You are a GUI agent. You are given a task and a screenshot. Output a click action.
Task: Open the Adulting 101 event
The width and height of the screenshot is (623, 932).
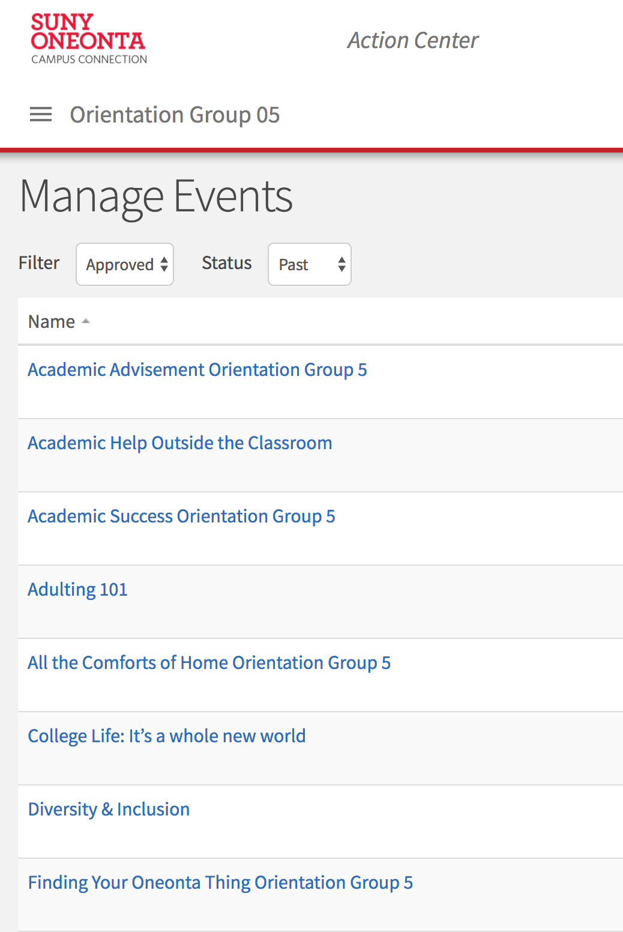click(x=78, y=590)
